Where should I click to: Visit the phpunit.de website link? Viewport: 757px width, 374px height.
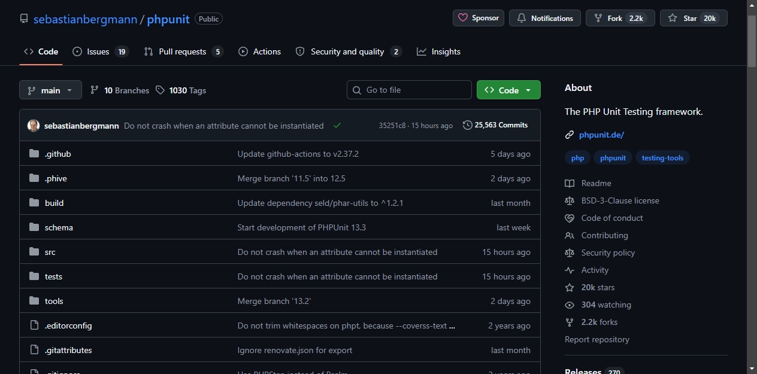click(601, 135)
